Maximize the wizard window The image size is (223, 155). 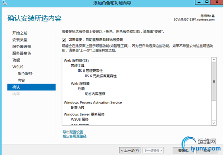tap(207, 2)
